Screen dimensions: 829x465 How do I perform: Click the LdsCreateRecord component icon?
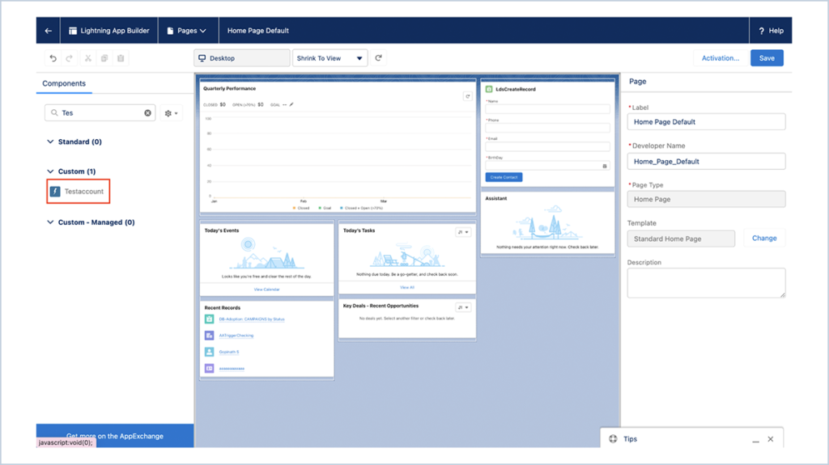coord(488,89)
